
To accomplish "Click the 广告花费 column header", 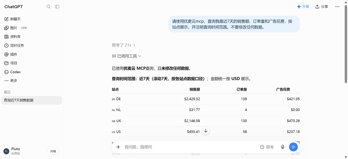I will click(283, 89).
